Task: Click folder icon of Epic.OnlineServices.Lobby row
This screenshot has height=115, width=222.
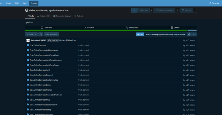Action: tap(28, 110)
